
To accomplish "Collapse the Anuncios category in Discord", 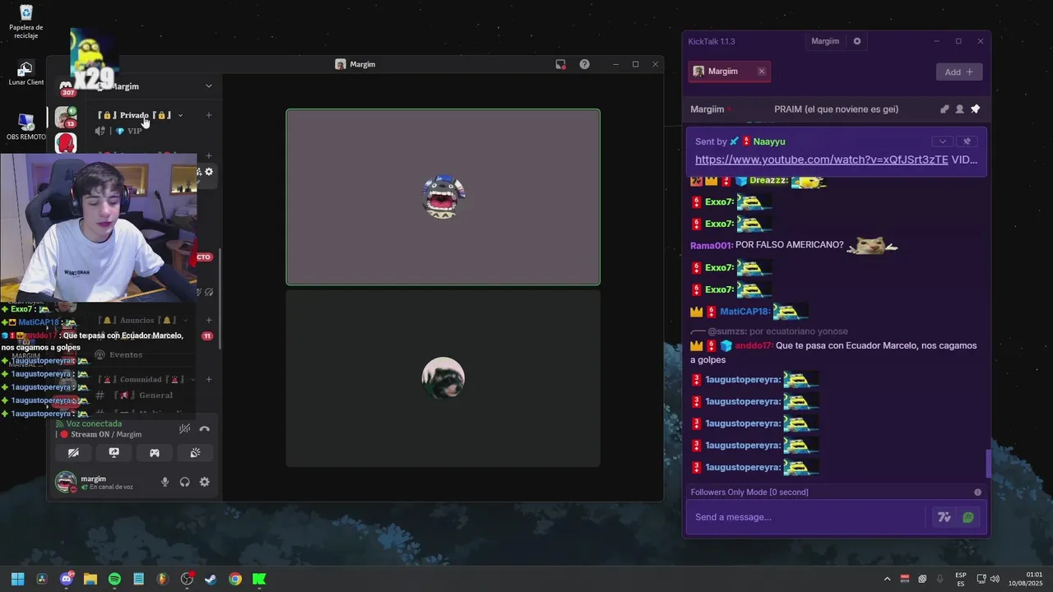I will pyautogui.click(x=142, y=320).
